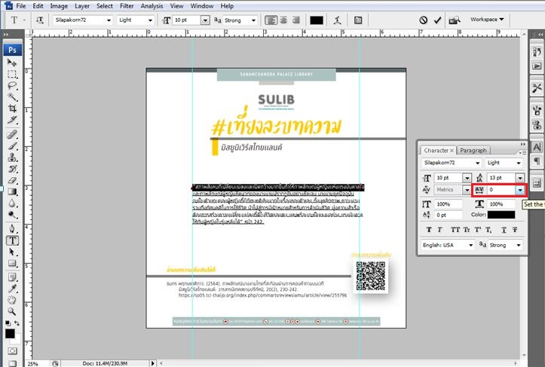
Task: Commit current text edits checkmark
Action: click(x=438, y=20)
